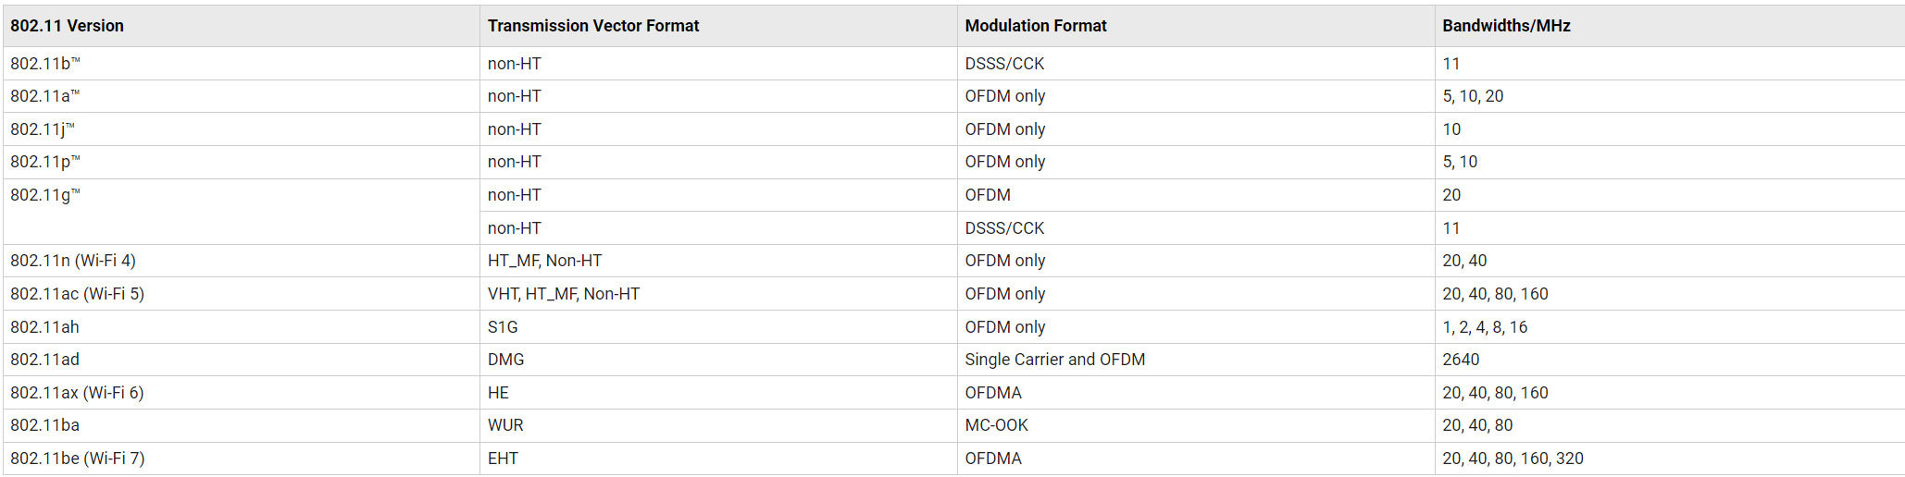Viewport: 1905px width, 477px height.
Task: Click the 2640 bandwidth value
Action: coord(1461,360)
